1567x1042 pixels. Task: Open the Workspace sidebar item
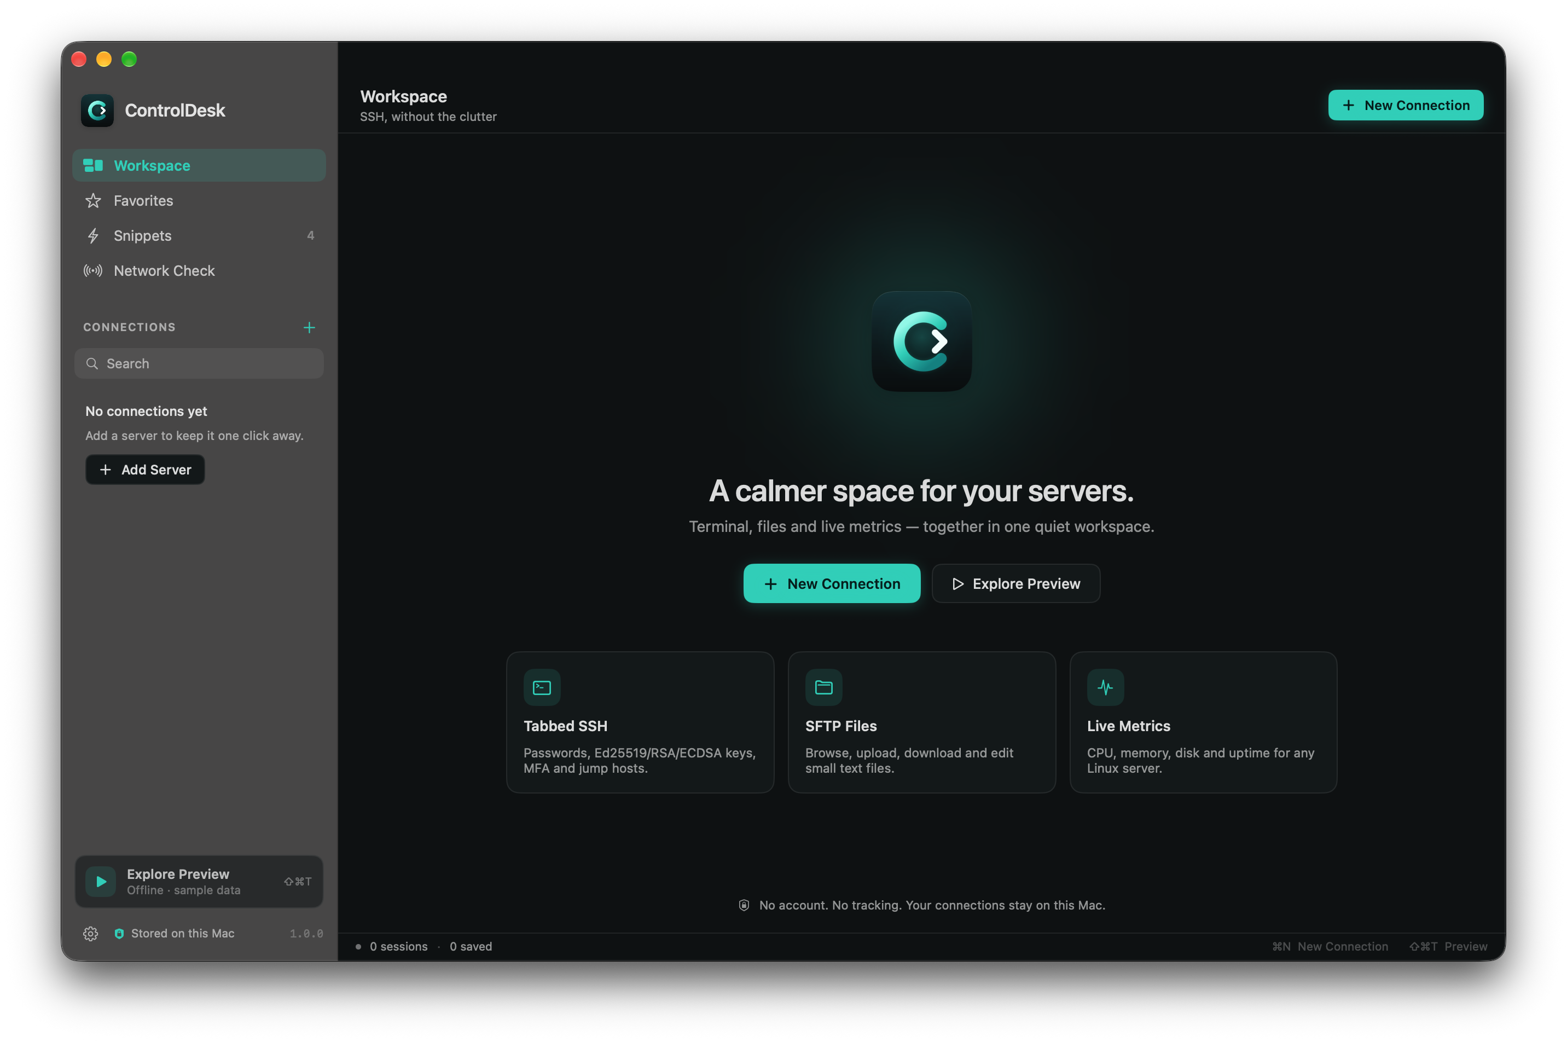[x=199, y=165]
